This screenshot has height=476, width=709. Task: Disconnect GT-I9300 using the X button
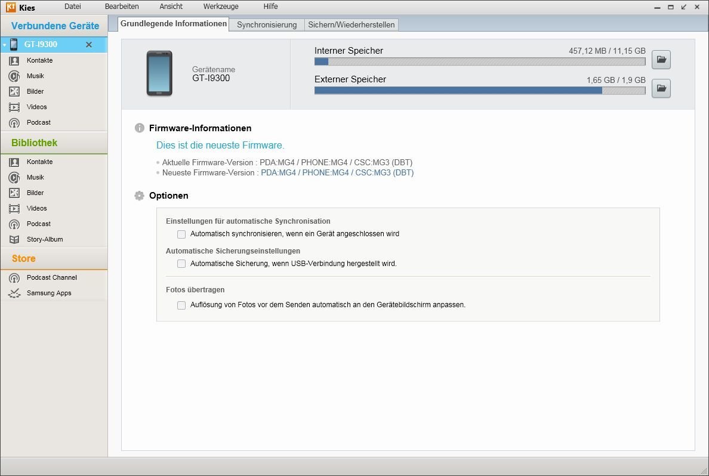[x=89, y=45]
